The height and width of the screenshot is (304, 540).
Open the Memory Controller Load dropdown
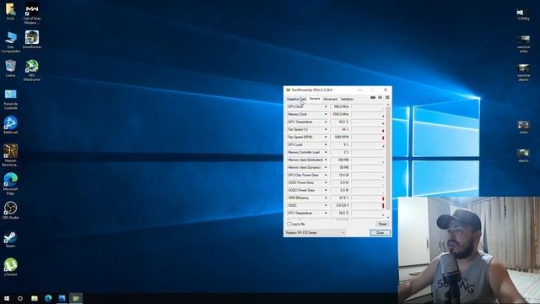[326, 152]
